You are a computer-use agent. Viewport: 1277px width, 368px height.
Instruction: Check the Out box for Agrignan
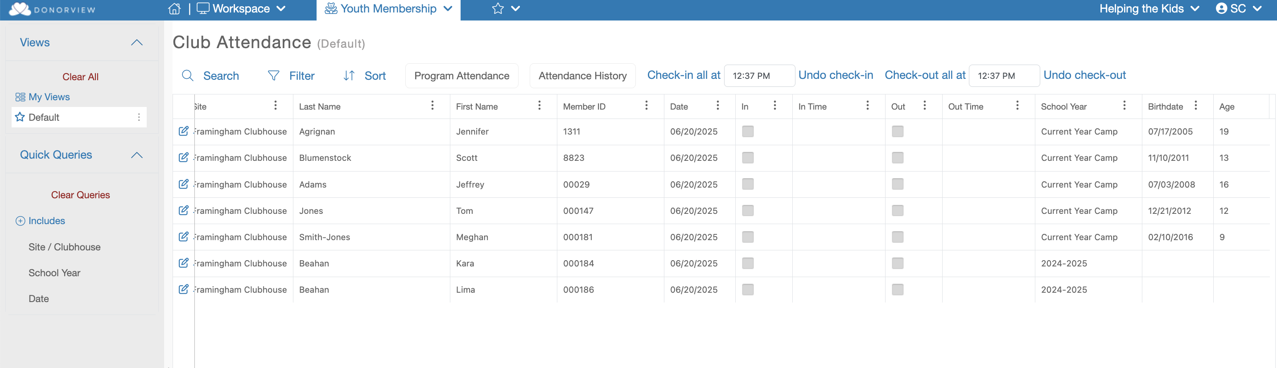coord(897,131)
